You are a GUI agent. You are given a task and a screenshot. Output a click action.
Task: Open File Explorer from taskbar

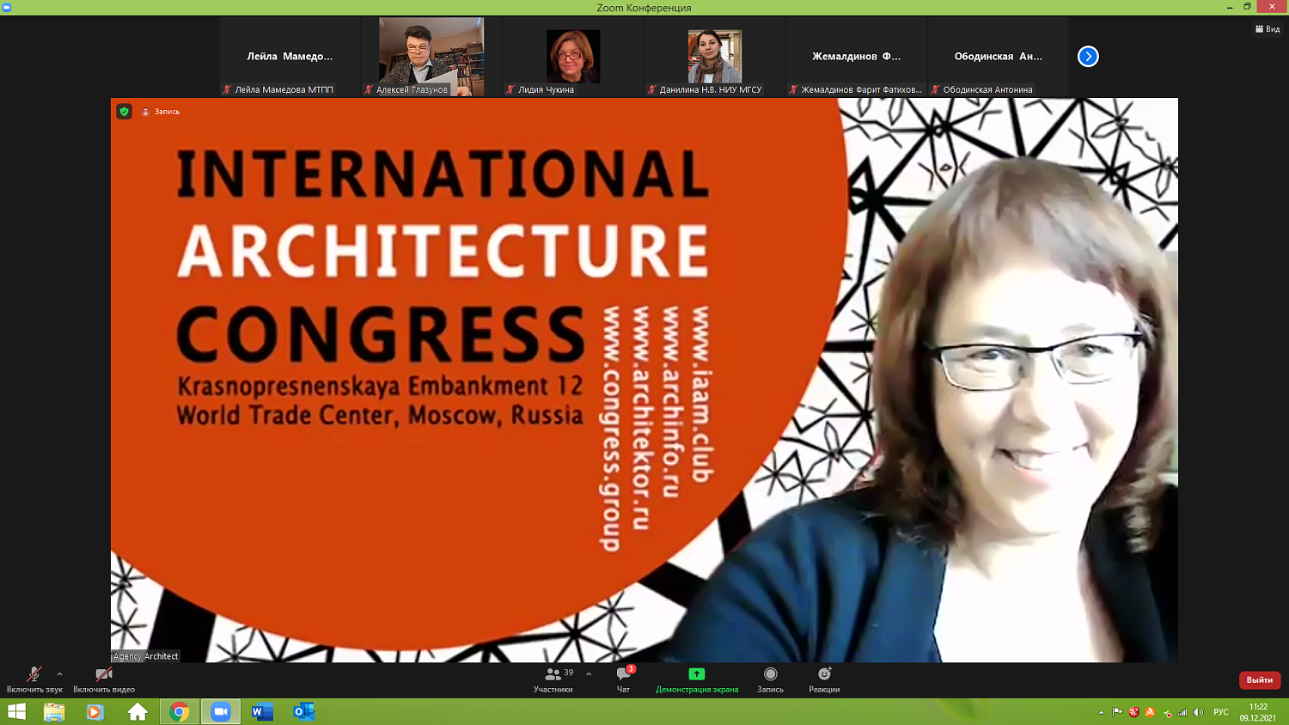tap(54, 712)
